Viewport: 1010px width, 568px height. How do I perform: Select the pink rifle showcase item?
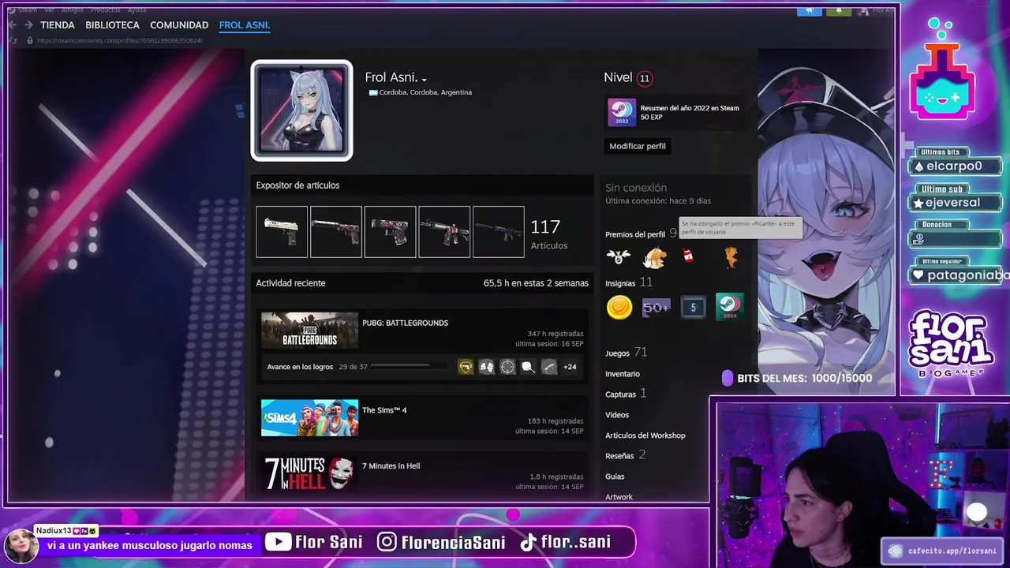click(444, 232)
